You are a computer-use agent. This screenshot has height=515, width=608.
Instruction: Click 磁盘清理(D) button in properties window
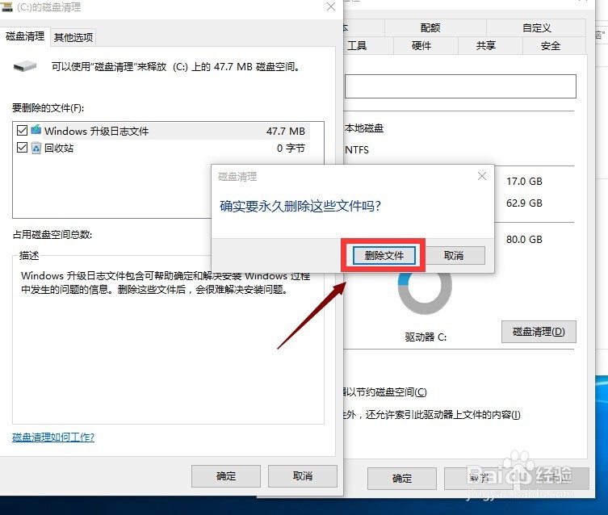click(539, 332)
